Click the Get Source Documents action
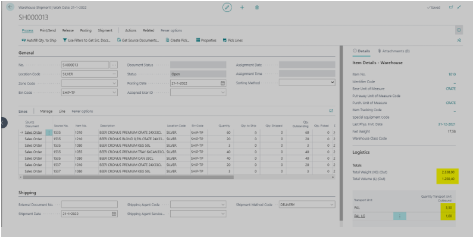Viewport: 473px width, 240px height. [137, 40]
